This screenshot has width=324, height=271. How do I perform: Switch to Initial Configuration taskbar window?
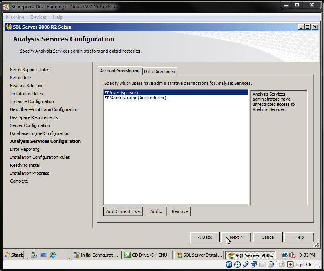click(97, 255)
